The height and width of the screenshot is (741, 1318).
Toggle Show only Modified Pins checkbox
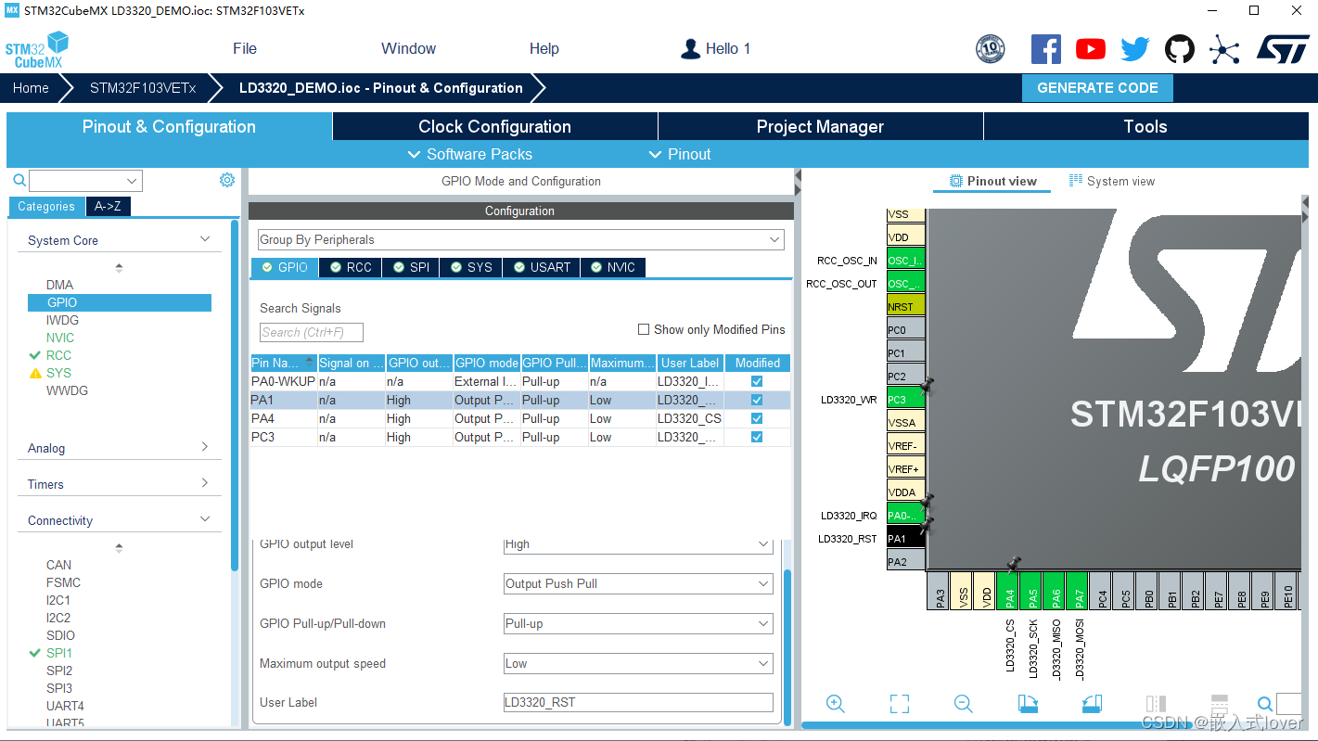[x=644, y=329]
